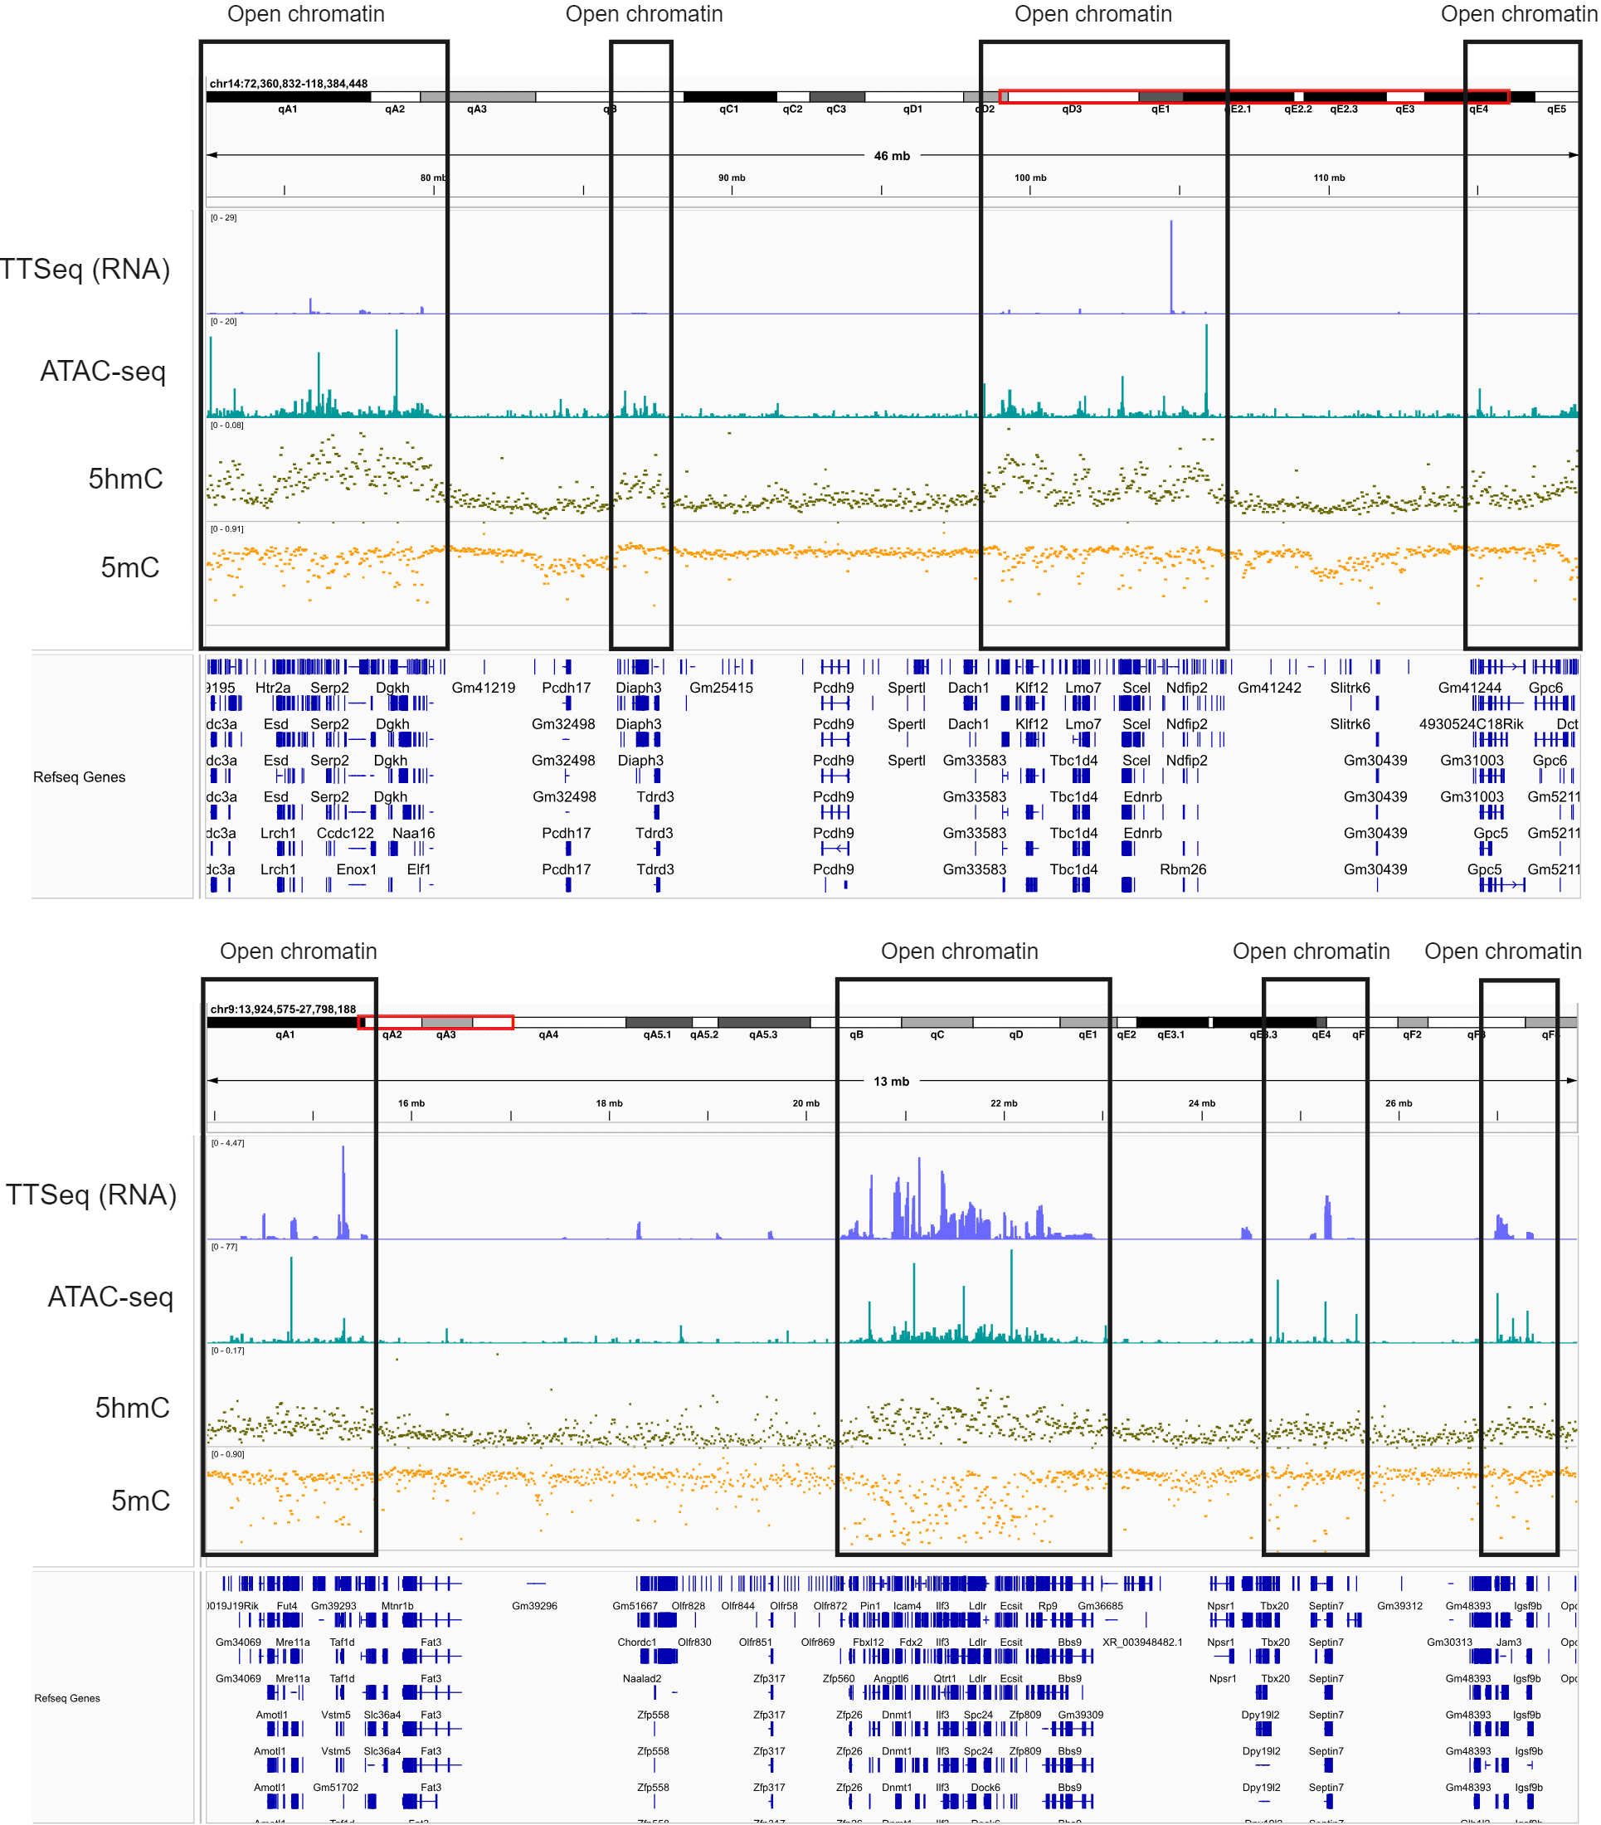Select the Mtnr1b gene label

pyautogui.click(x=397, y=1606)
